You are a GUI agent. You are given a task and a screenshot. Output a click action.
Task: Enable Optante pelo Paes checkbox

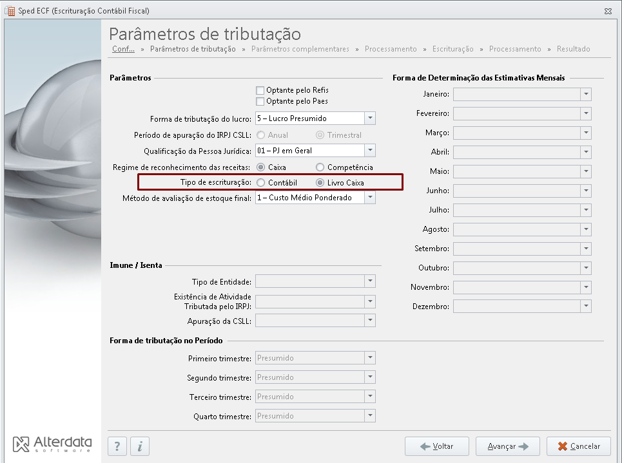[x=260, y=102]
